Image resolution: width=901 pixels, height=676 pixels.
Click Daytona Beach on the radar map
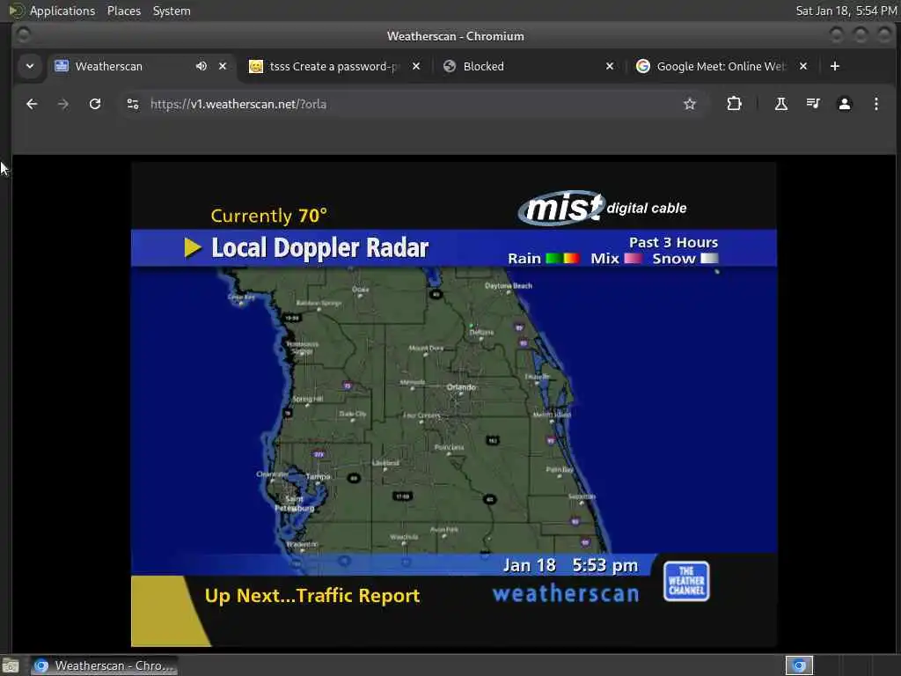[x=509, y=286]
